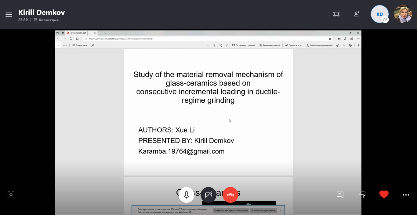The height and width of the screenshot is (215, 417).
Task: Turn on the video camera
Action: coord(209,195)
